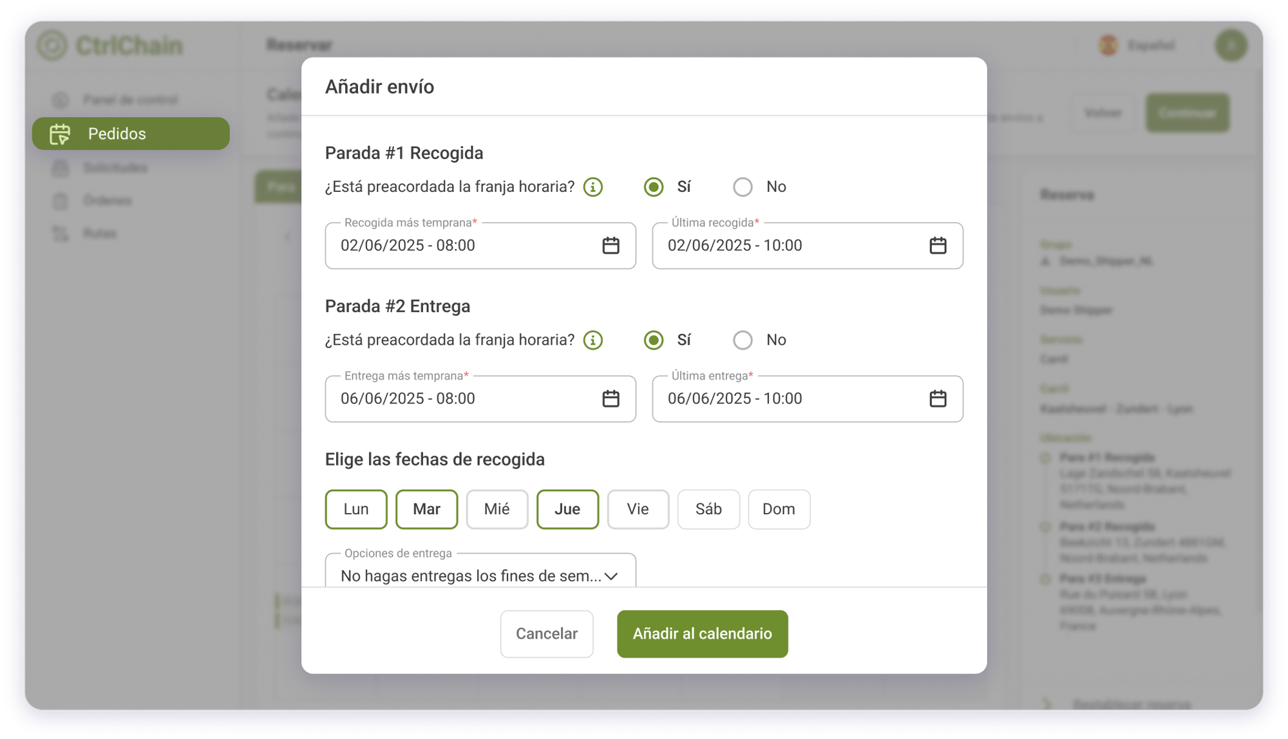
Task: Open calendar picker for Última recogida
Action: pos(938,245)
